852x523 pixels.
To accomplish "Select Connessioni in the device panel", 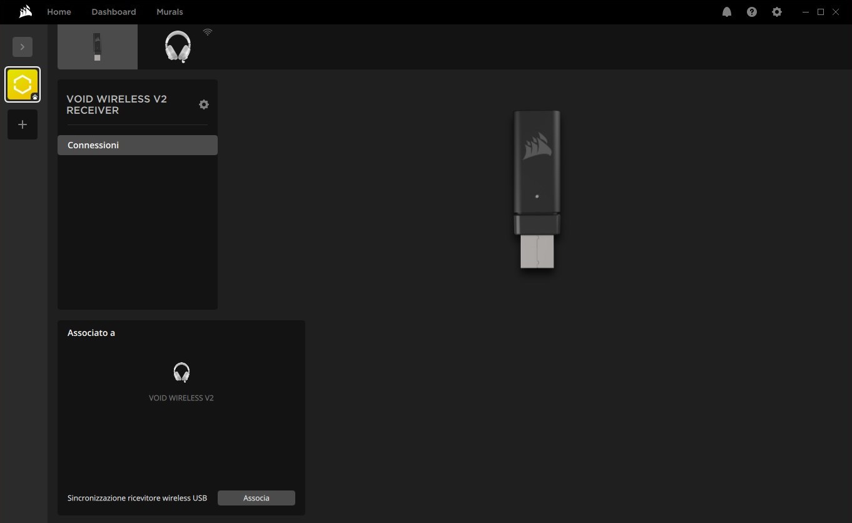I will [x=138, y=145].
